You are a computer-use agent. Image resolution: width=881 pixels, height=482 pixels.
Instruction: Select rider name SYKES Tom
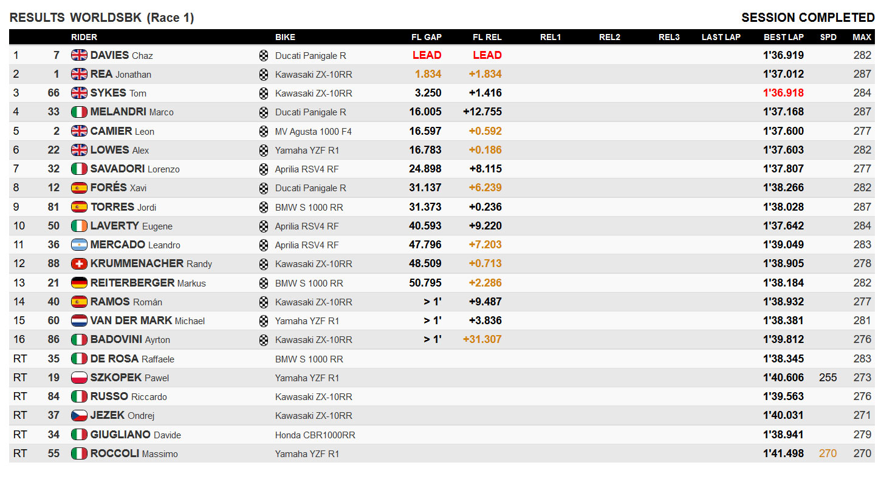[118, 93]
